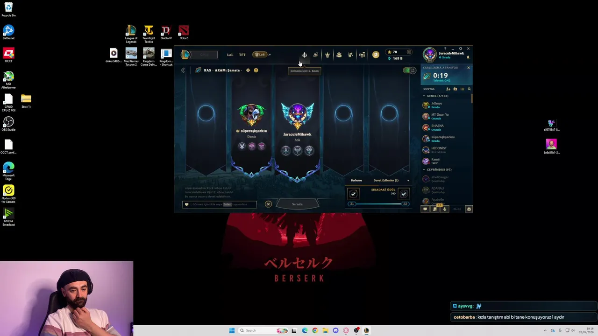598x336 pixels.
Task: Select the Diablo IV desktop icon
Action: click(x=166, y=31)
